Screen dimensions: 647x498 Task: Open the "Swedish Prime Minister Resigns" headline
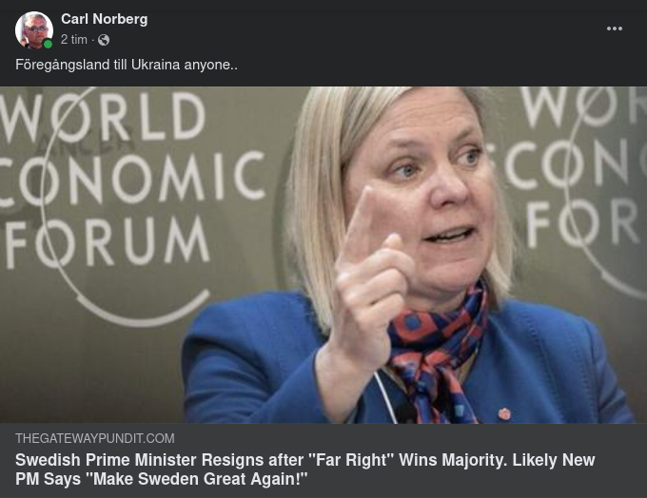[304, 469]
